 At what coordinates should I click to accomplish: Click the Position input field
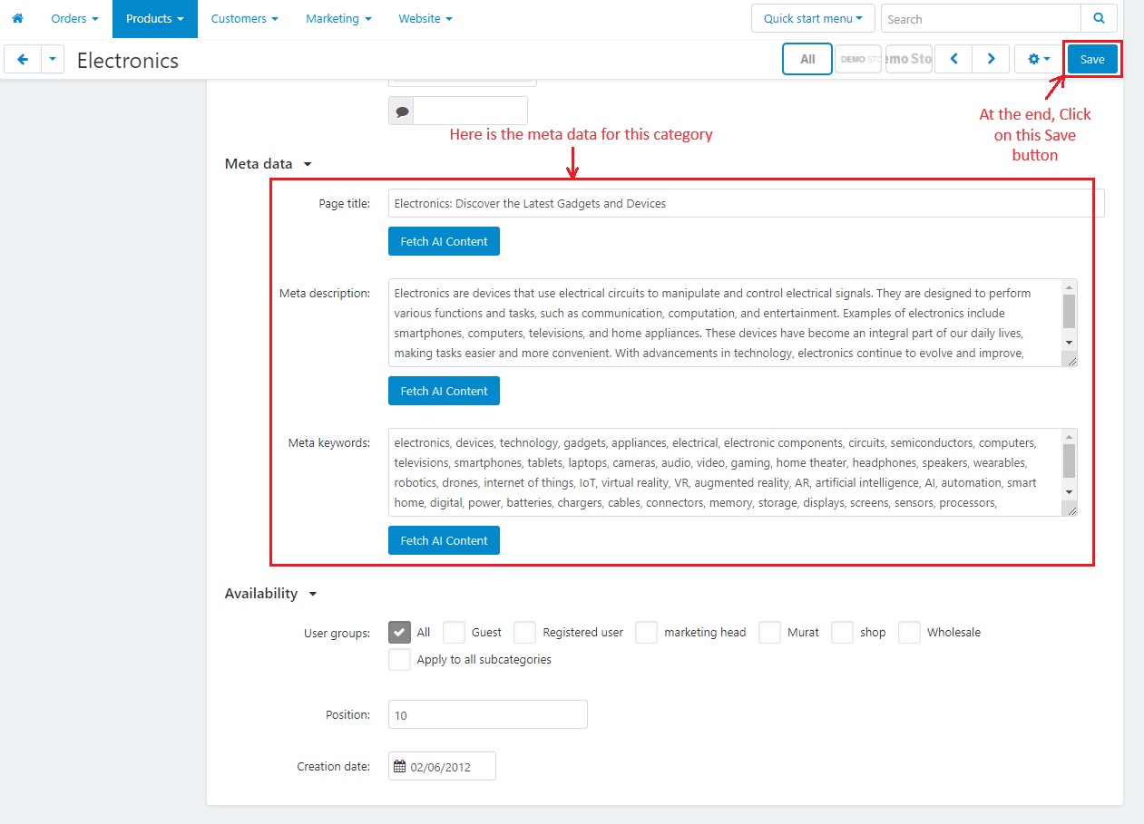click(488, 714)
